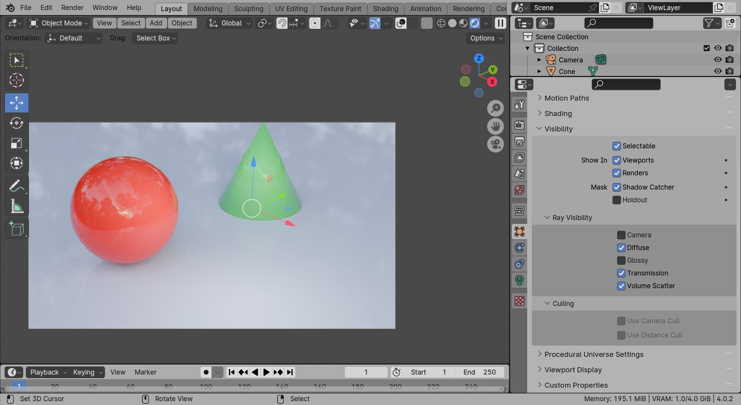741x405 pixels.
Task: Pause the viewport render preview
Action: 500,24
